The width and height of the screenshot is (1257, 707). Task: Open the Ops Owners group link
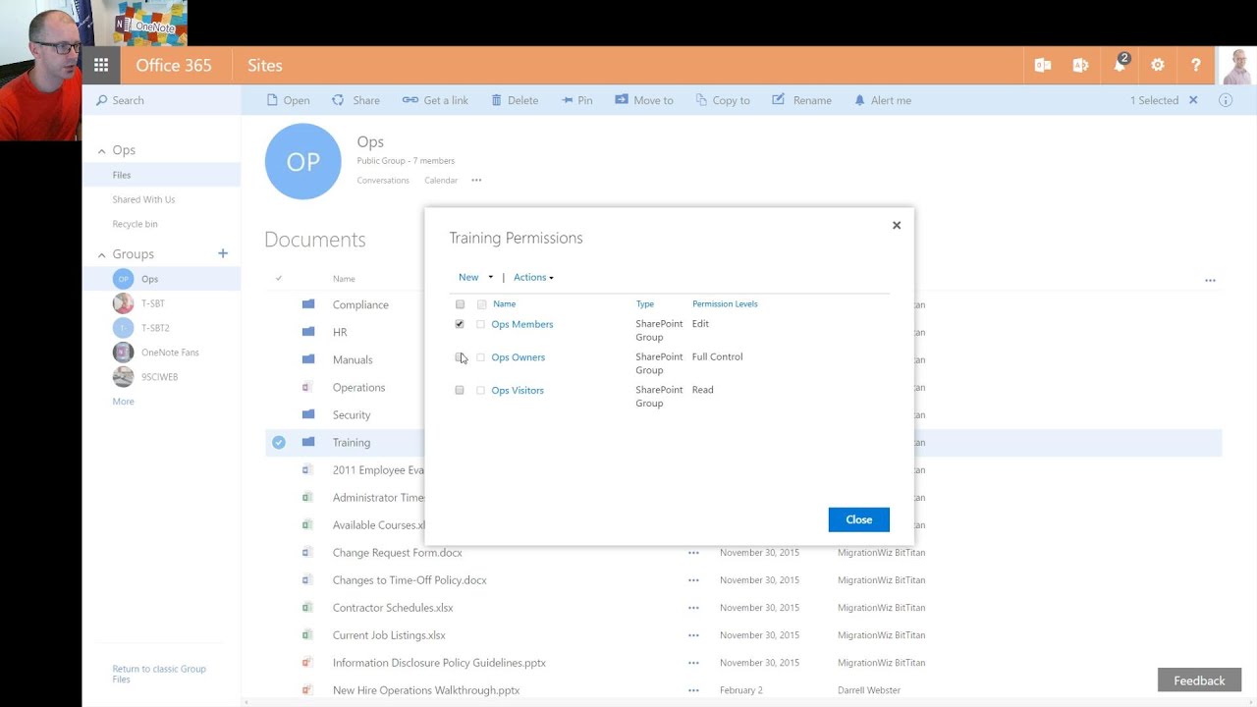tap(519, 357)
